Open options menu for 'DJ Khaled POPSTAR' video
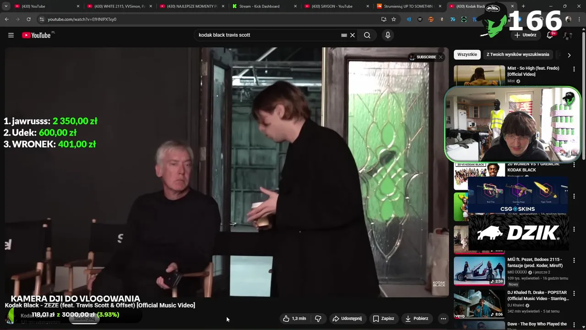 pos(574,293)
